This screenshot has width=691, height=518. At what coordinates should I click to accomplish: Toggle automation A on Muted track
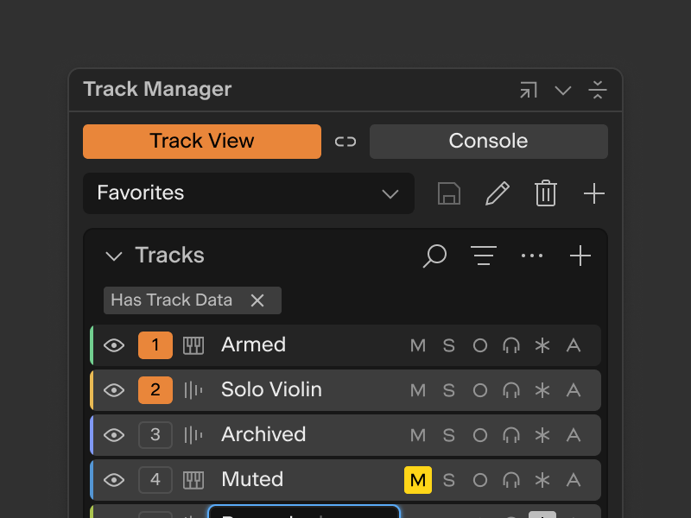tap(574, 481)
